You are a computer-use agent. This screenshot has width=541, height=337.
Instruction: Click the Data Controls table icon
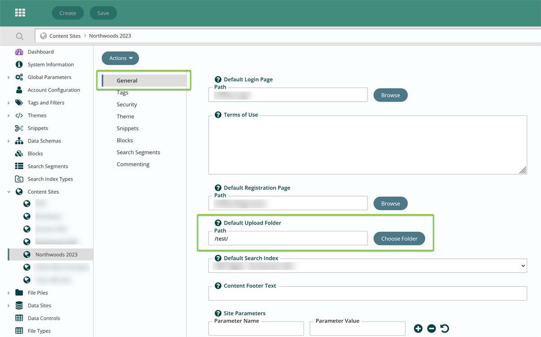click(x=19, y=318)
